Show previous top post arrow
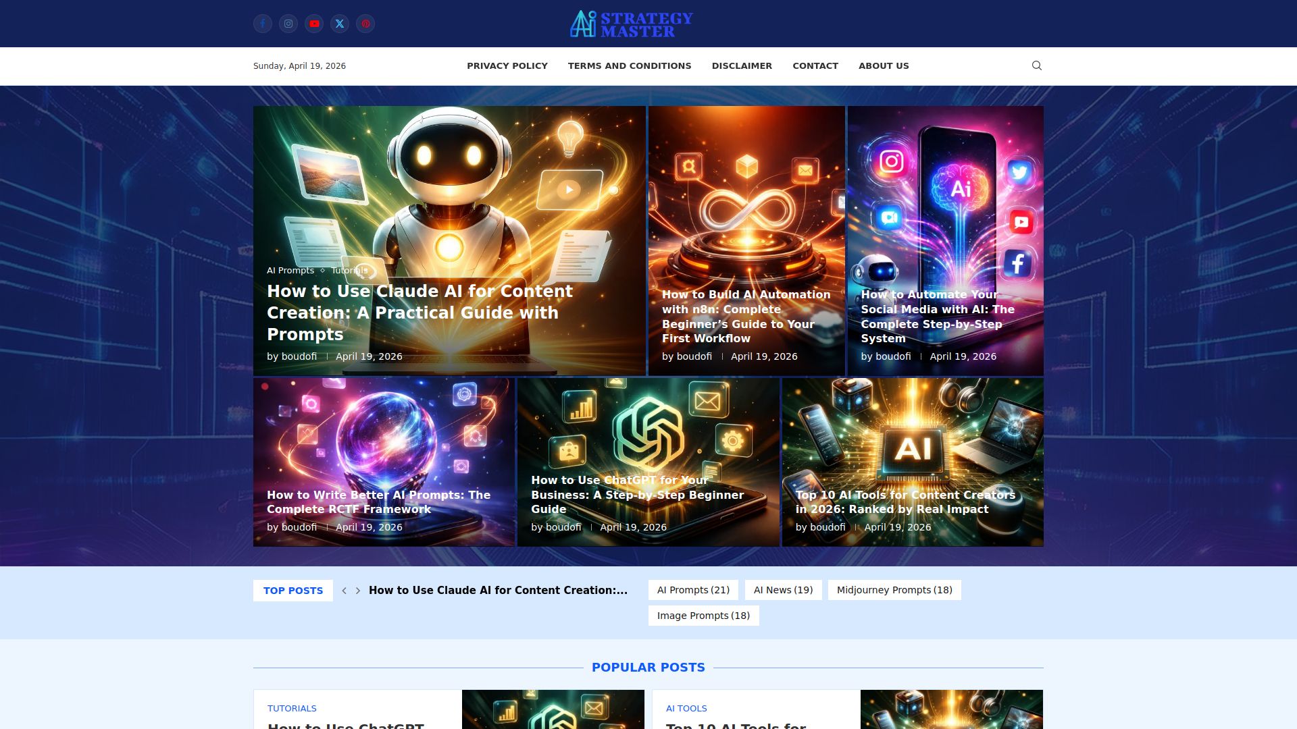This screenshot has height=729, width=1297. coord(345,591)
